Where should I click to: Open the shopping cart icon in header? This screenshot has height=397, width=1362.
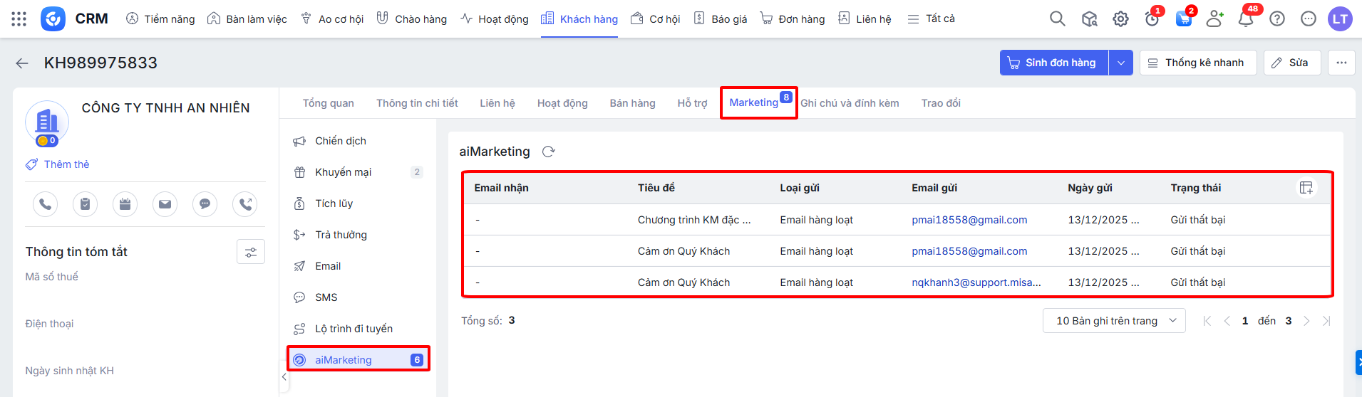(x=1183, y=19)
